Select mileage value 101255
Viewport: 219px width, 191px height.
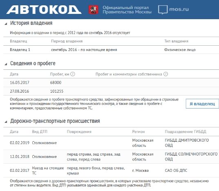[56, 91]
